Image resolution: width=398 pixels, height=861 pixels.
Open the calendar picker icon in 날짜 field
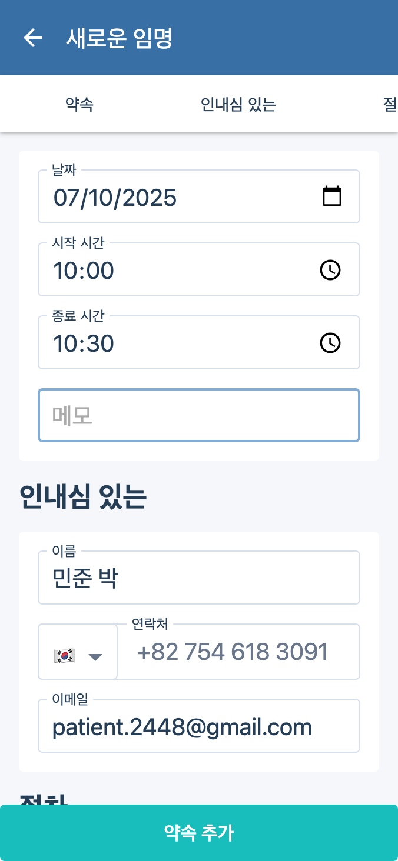pos(332,196)
